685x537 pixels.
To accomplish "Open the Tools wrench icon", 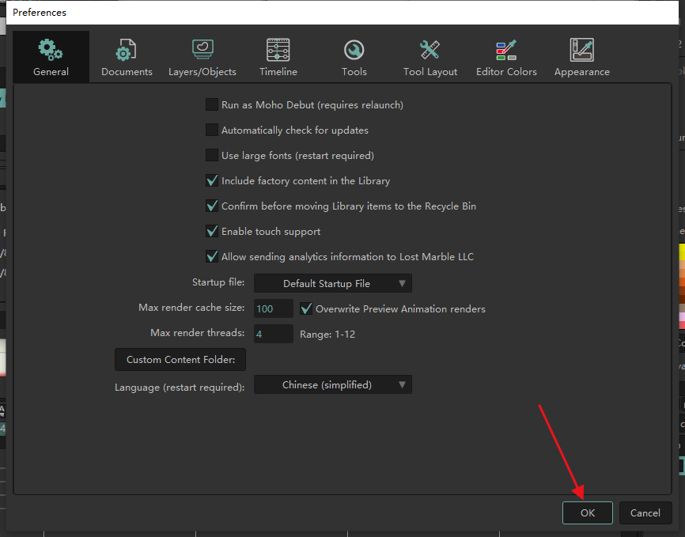I will coord(354,51).
